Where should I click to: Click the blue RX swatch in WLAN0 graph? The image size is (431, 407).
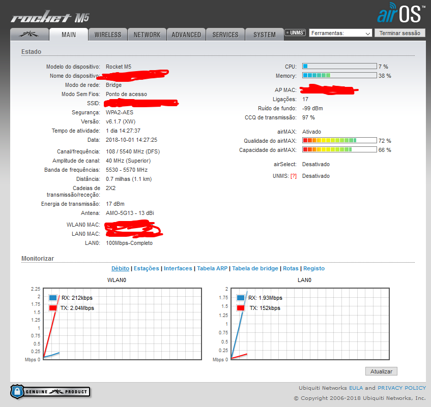(53, 298)
